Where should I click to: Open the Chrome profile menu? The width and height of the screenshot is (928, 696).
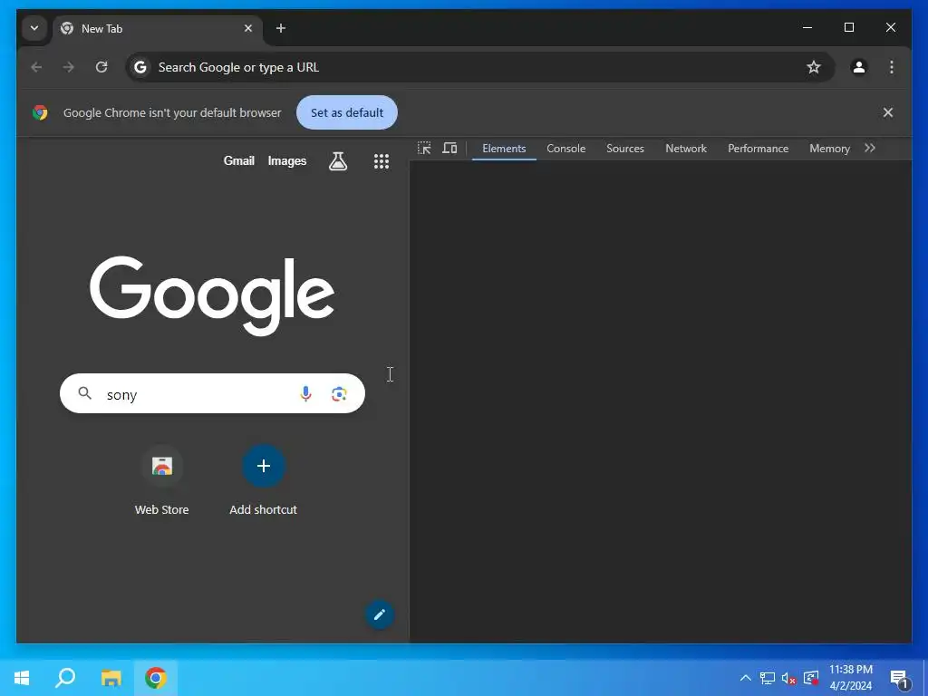[x=859, y=67]
